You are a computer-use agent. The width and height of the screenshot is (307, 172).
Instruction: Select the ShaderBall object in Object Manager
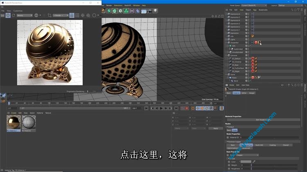point(234,42)
